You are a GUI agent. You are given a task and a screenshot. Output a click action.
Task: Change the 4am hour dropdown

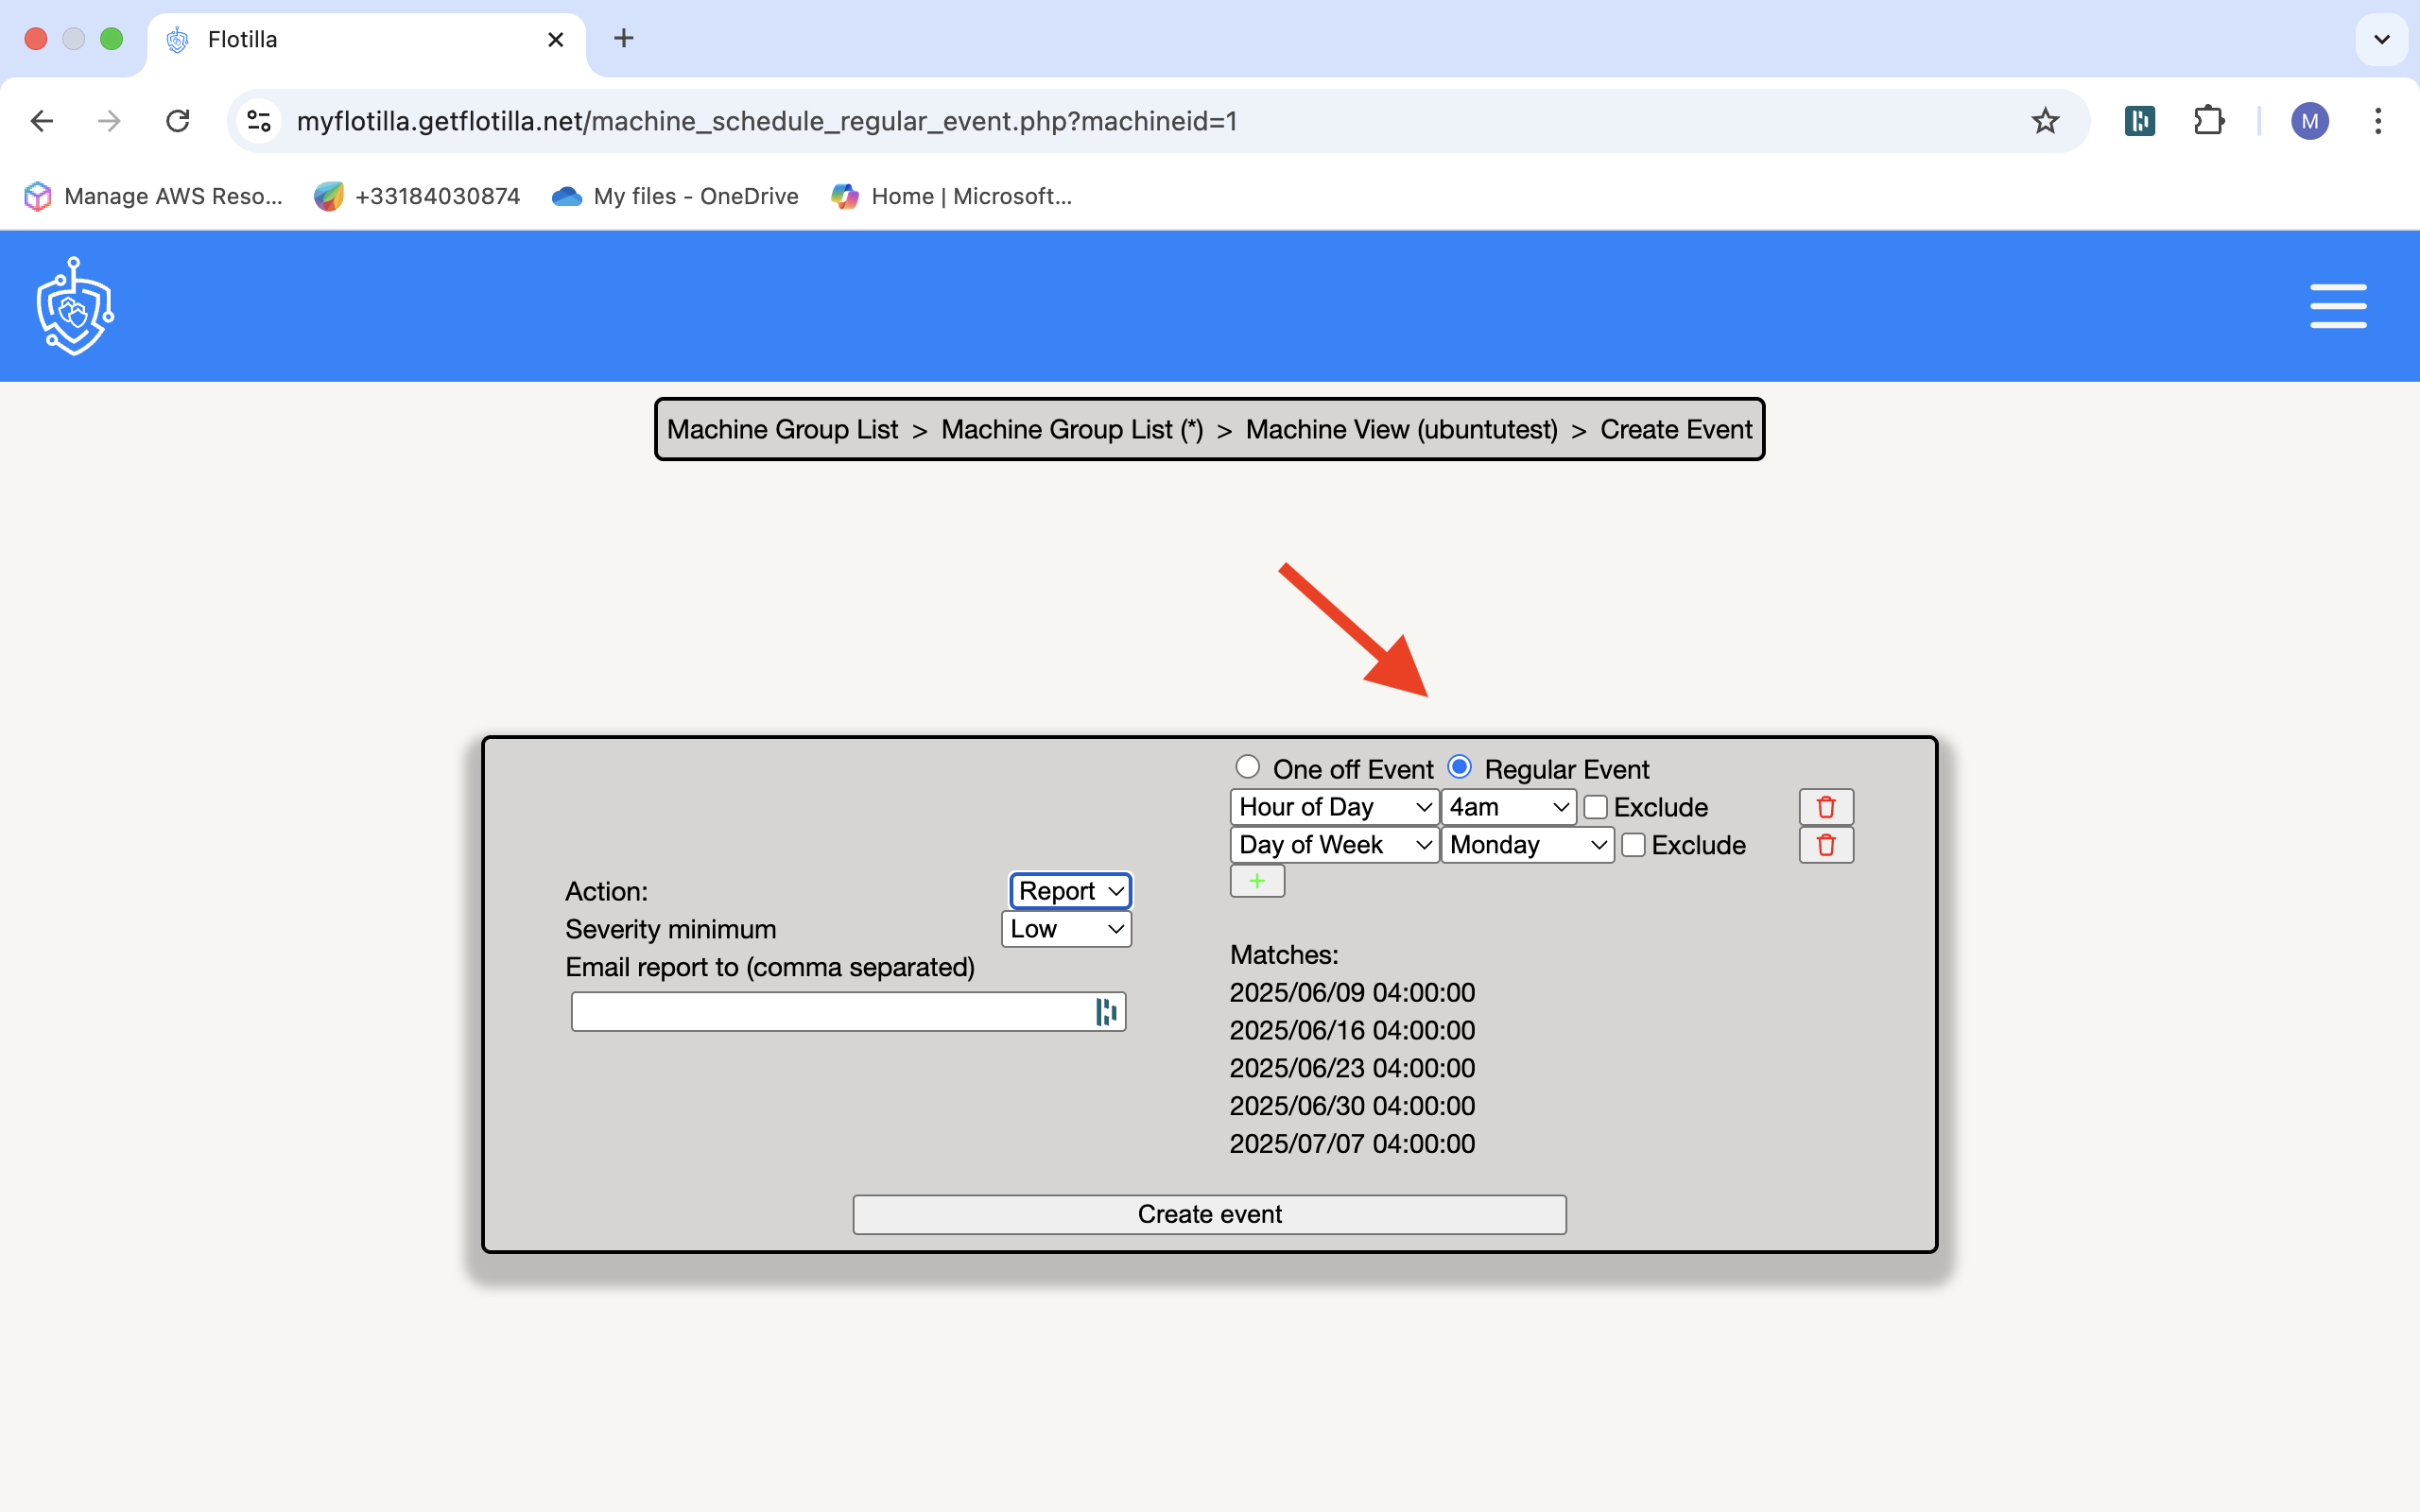1508,807
